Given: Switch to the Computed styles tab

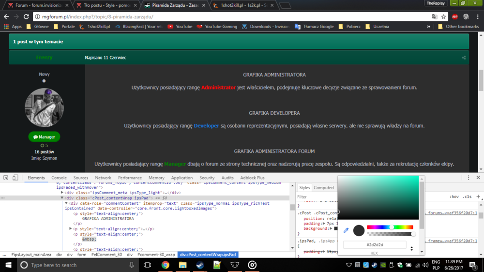Looking at the screenshot, I should click(323, 187).
